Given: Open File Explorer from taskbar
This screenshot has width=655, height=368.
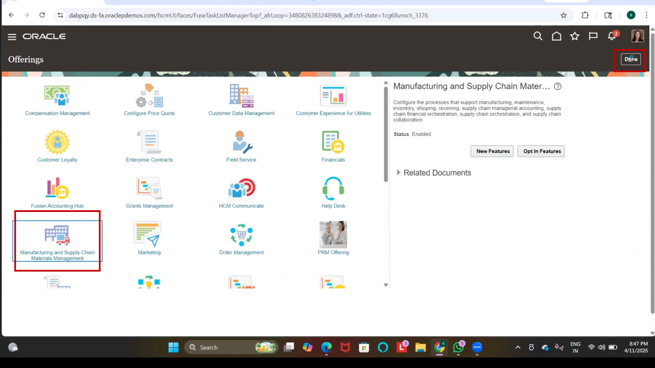Looking at the screenshot, I should coord(420,348).
